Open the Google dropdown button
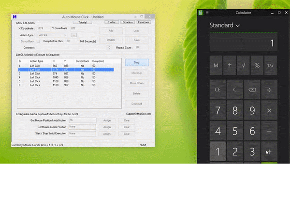 click(128, 22)
